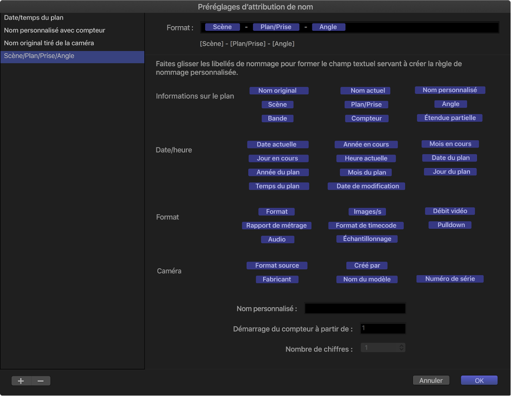Select 'Nom personnalisé avec compteur' preset
Viewport: 511px width, 396px height.
54,30
